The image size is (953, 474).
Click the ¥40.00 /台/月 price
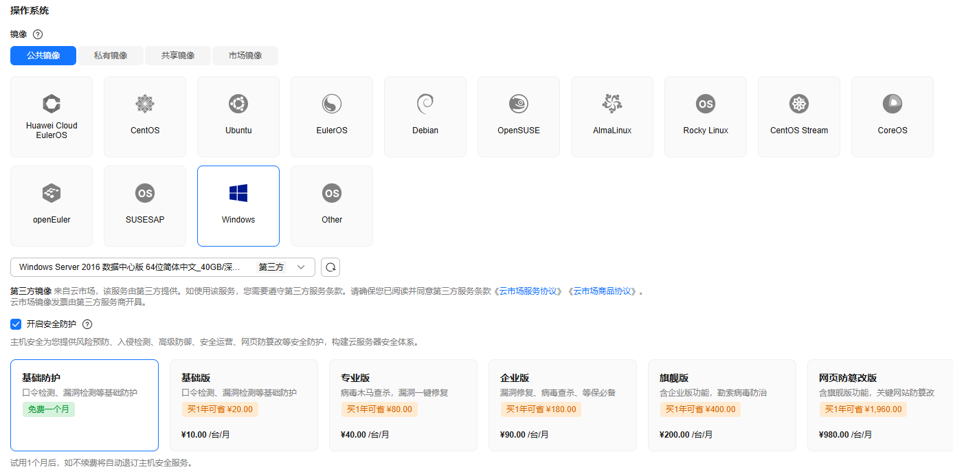[x=365, y=435]
